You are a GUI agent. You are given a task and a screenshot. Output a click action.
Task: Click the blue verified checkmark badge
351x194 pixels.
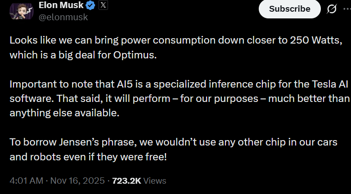click(x=90, y=6)
